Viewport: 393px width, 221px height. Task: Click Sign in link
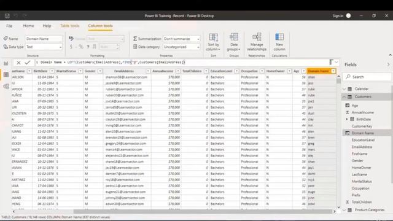(338, 16)
